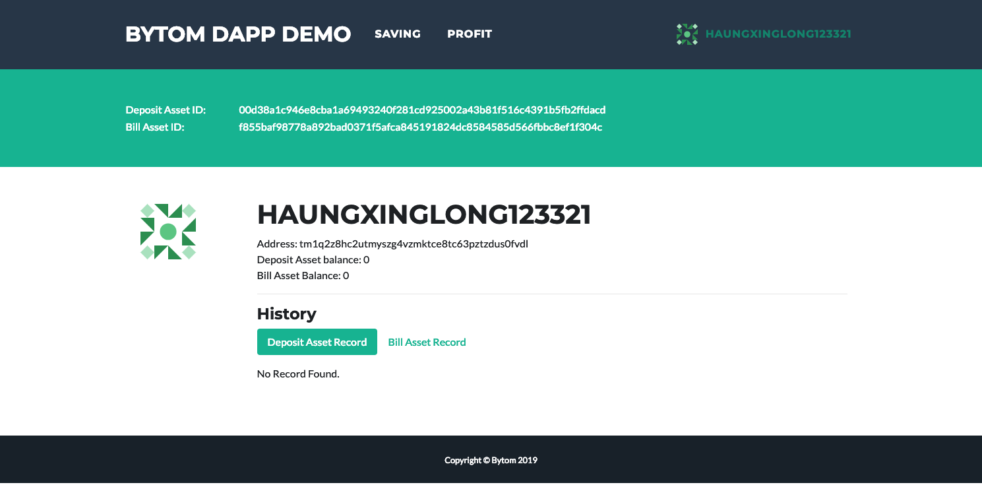Viewport: 982px width, 489px height.
Task: Click the small avatar icon in header
Action: pyautogui.click(x=687, y=34)
